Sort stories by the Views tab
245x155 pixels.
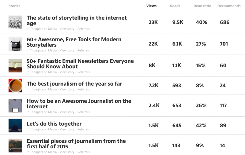[x=151, y=6]
